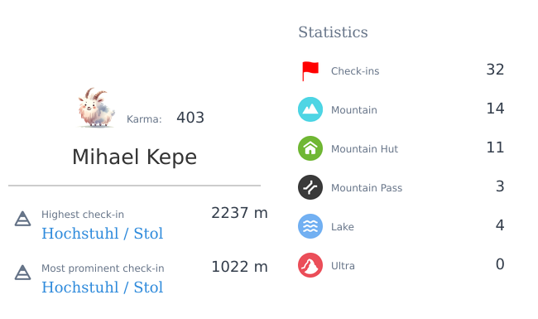The width and height of the screenshot is (538, 319).
Task: Click the Mountain count 14
Action: click(x=495, y=109)
